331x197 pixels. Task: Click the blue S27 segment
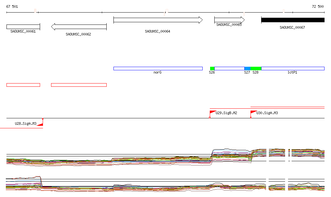coord(247,68)
